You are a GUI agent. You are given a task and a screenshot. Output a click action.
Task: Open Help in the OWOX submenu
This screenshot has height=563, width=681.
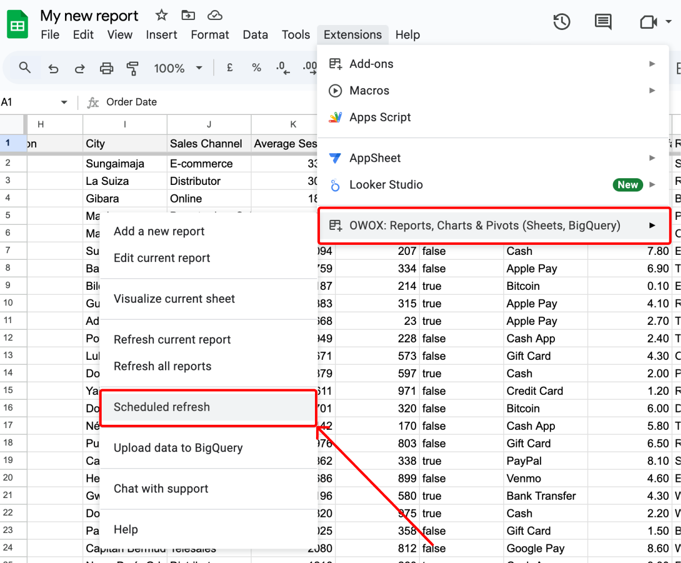coord(208,530)
